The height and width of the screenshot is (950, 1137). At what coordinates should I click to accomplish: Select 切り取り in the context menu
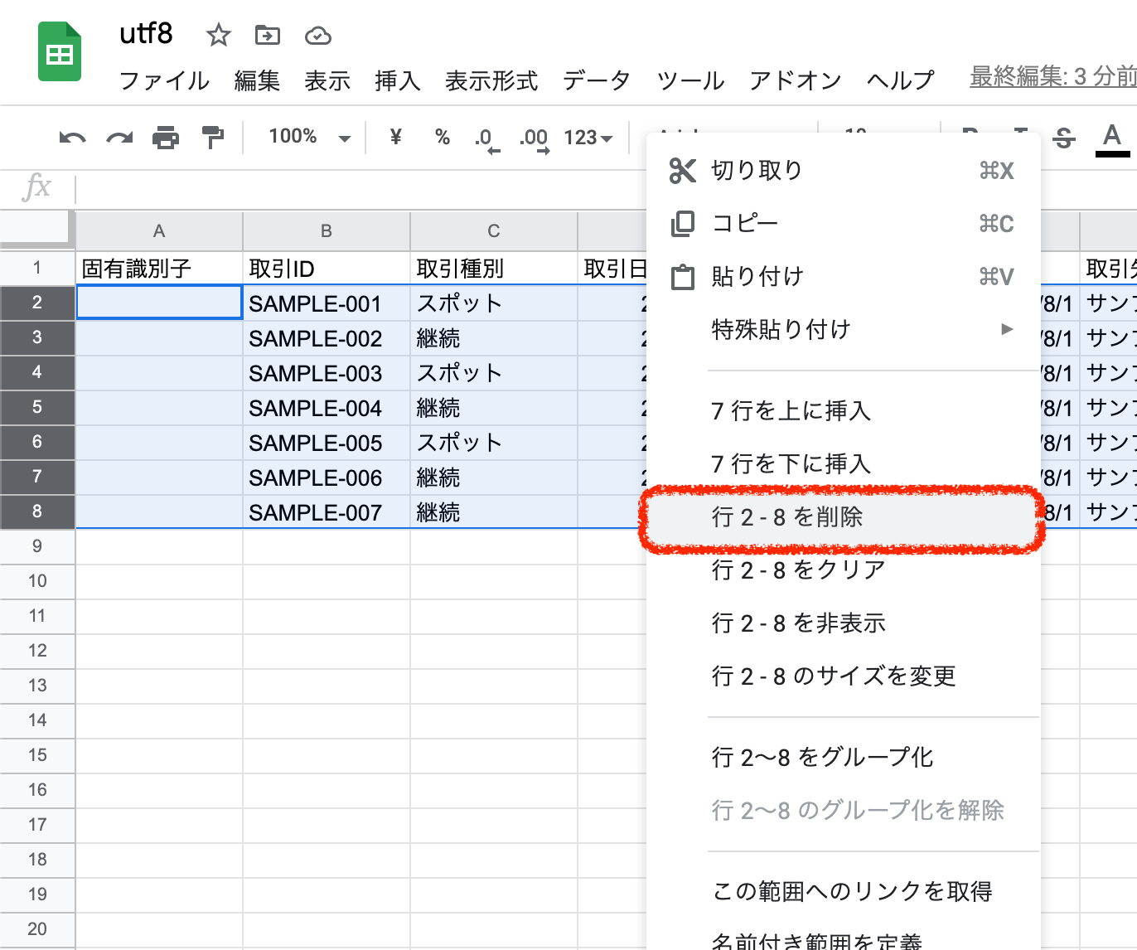(x=841, y=171)
